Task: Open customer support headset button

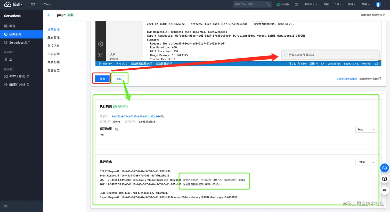Action: click(385, 168)
